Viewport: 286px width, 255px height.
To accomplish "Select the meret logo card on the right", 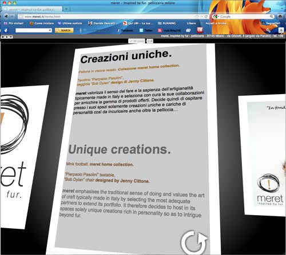I will (265, 155).
